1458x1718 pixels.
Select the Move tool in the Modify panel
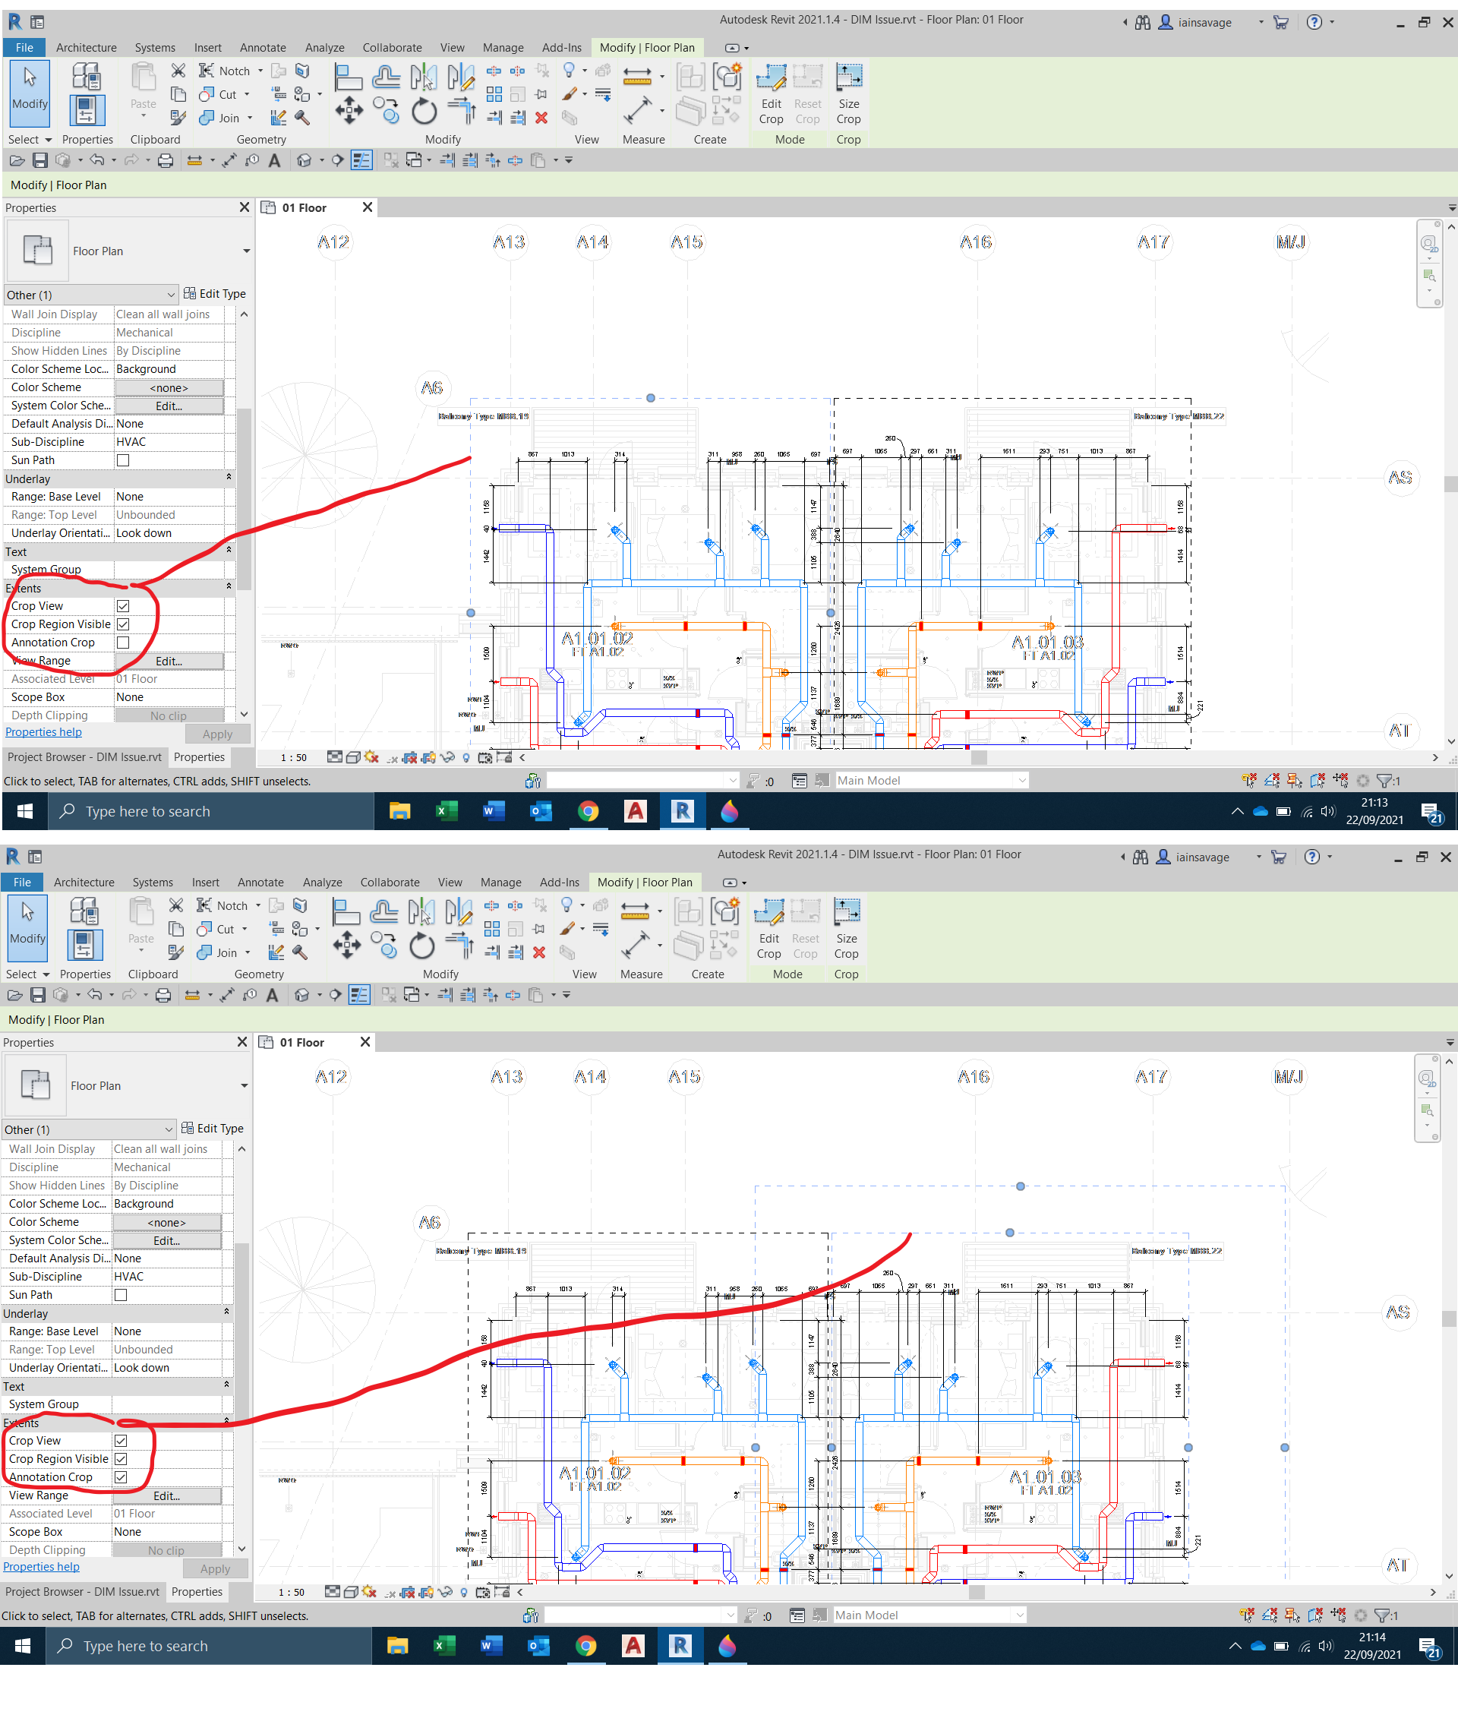[x=348, y=110]
